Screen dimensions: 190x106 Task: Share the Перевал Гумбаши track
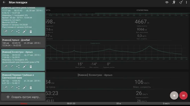point(18,88)
